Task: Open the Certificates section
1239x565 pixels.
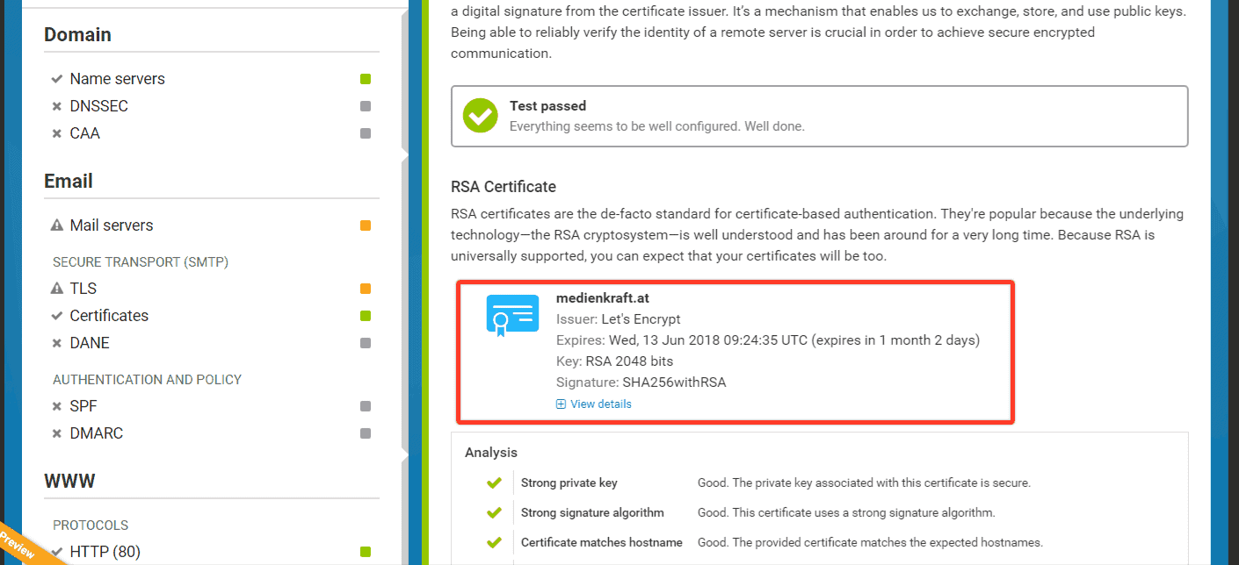Action: point(109,316)
